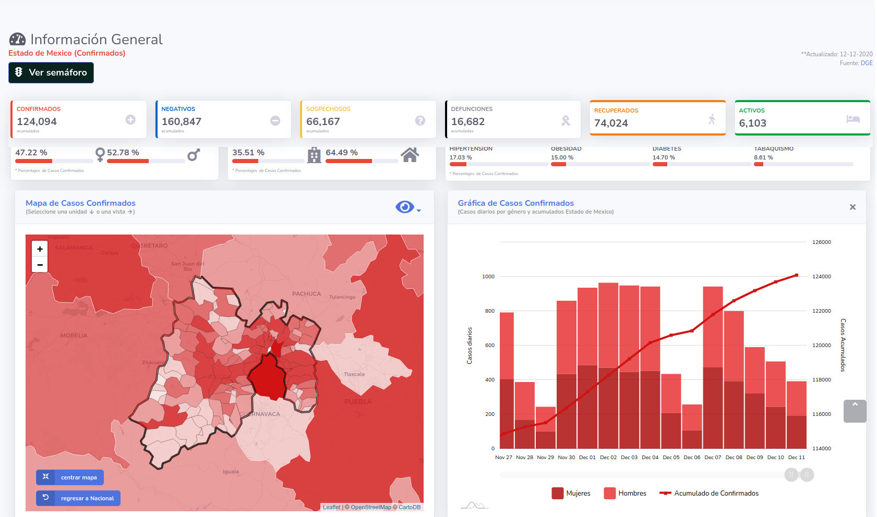Click the Sospechosos card value 66,167
This screenshot has height=517, width=877.
tap(323, 121)
